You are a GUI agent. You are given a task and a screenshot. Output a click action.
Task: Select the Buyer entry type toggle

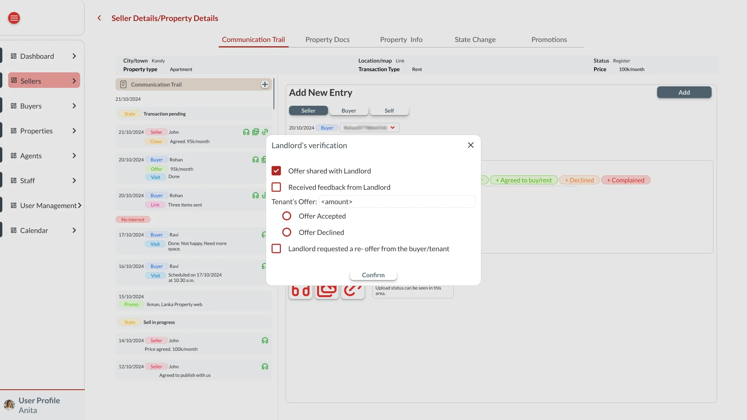(349, 111)
